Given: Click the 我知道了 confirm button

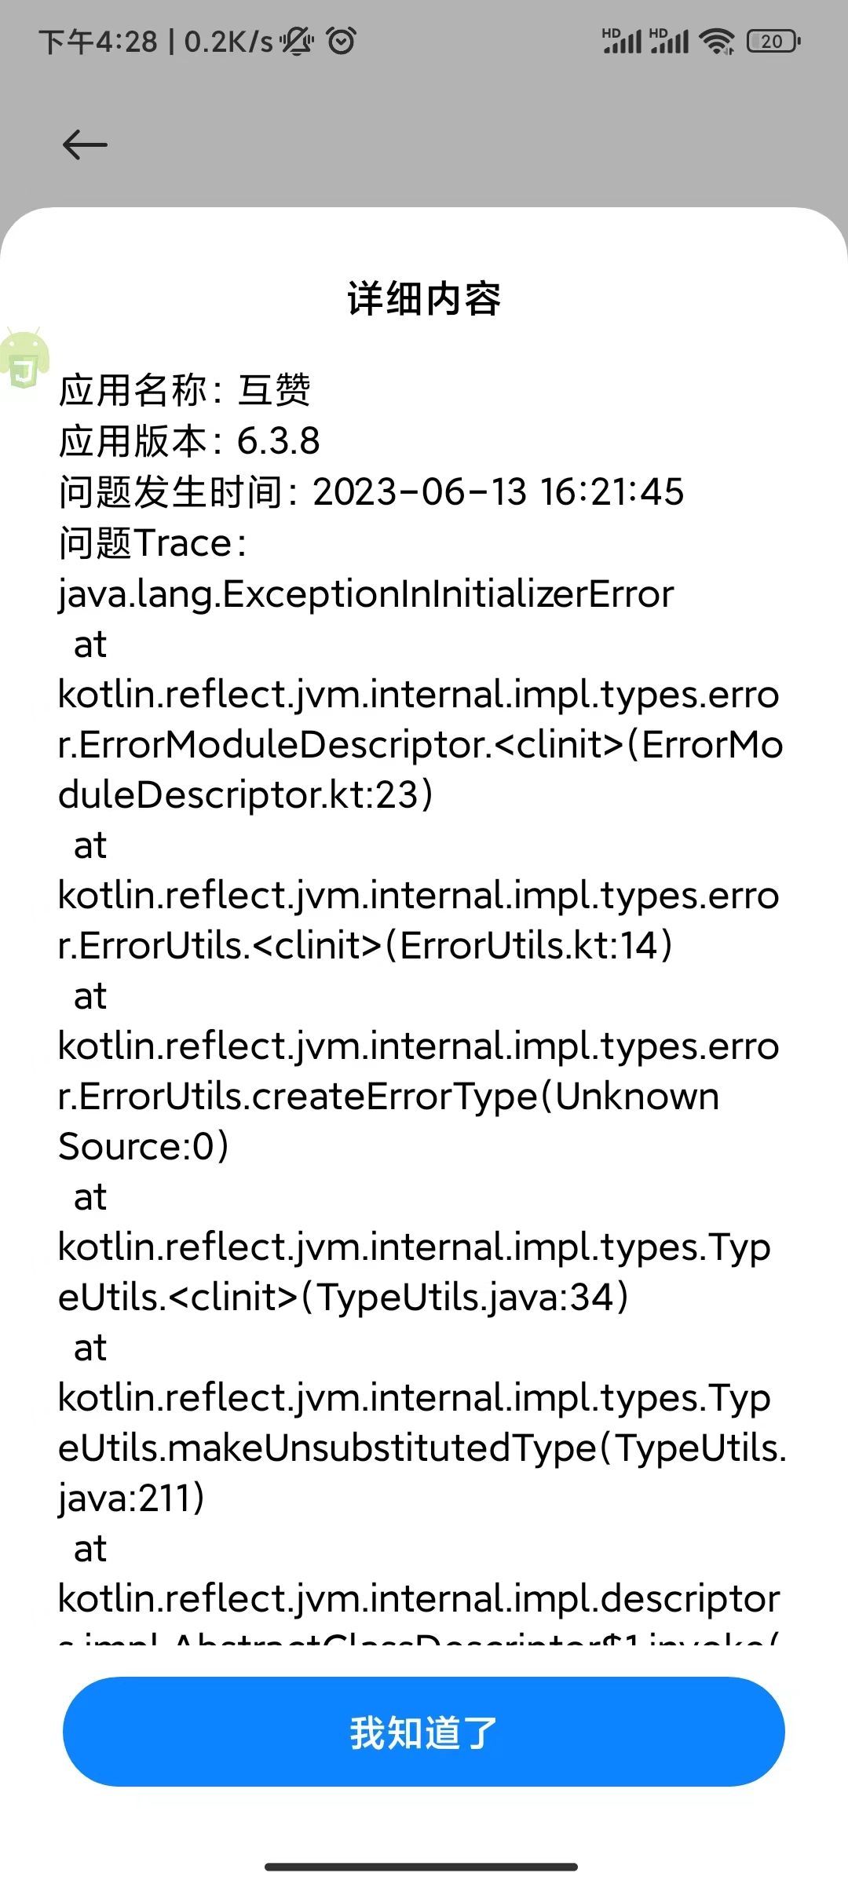Looking at the screenshot, I should (424, 1732).
